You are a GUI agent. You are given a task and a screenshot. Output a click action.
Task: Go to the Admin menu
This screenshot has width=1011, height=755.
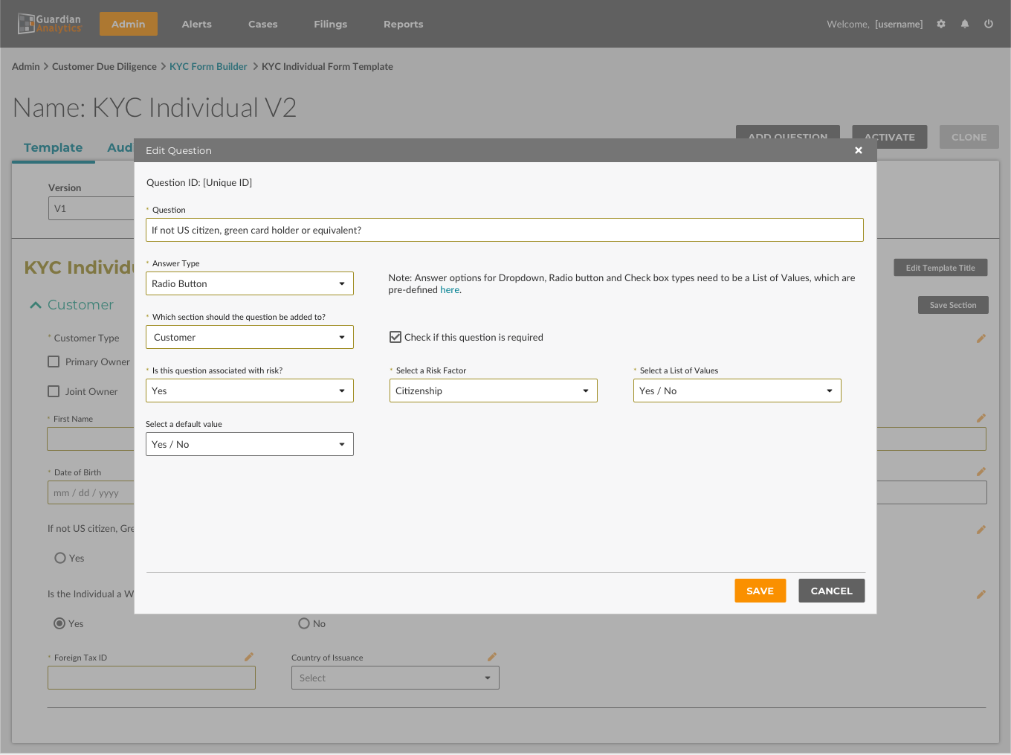pos(129,24)
